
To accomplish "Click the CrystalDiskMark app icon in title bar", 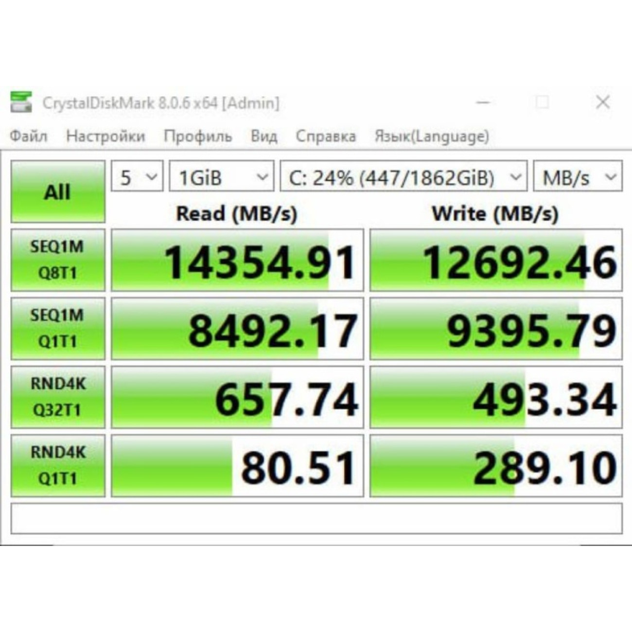I will [21, 102].
